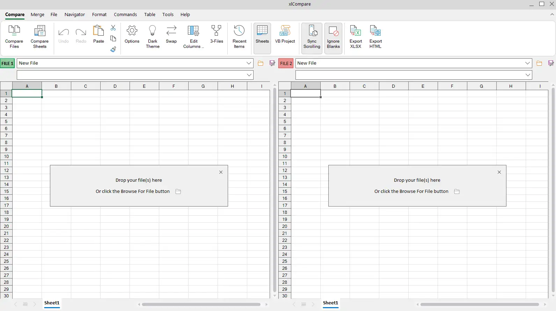Expand left pane second dropdown
The height and width of the screenshot is (311, 556).
[x=249, y=75]
